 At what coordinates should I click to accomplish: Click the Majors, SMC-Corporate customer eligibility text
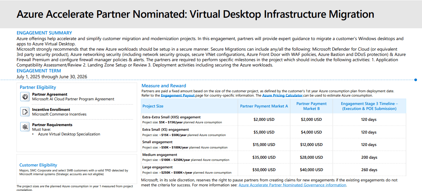click(x=74, y=172)
